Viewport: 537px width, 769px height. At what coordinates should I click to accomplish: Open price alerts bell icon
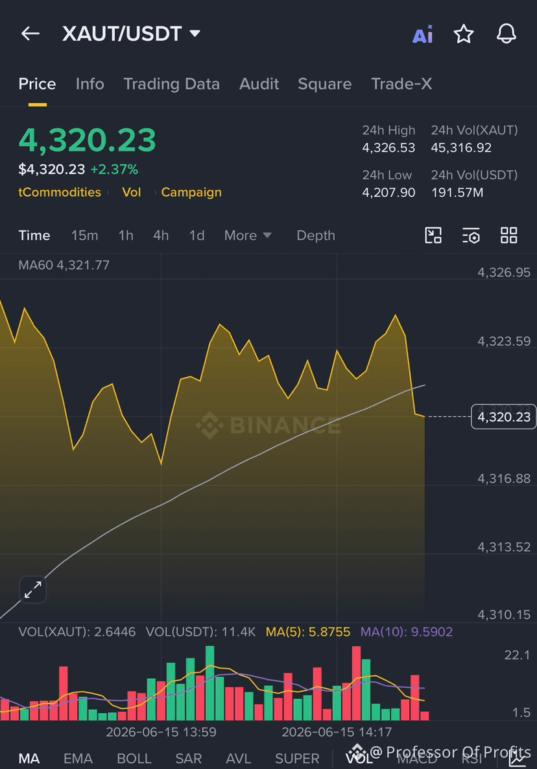[x=506, y=34]
